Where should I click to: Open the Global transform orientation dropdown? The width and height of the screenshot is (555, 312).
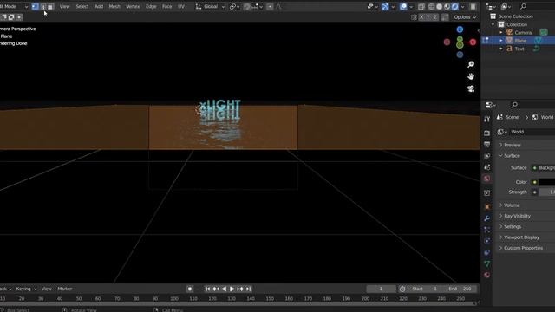point(210,6)
